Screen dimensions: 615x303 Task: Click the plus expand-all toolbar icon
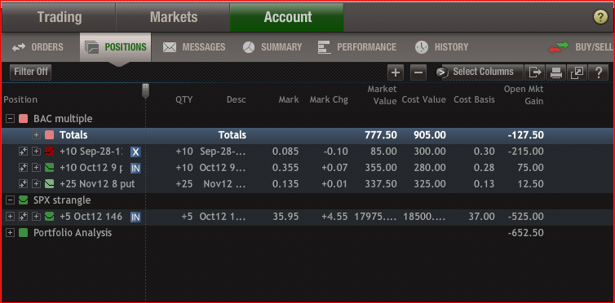coord(396,72)
